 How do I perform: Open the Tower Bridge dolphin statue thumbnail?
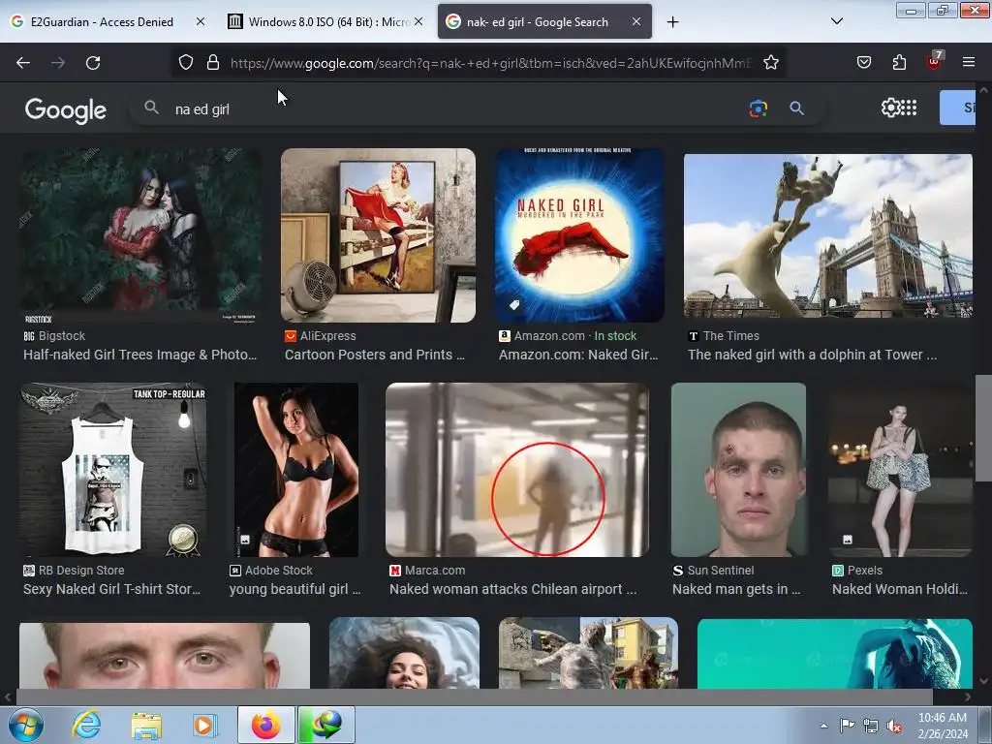click(x=828, y=235)
